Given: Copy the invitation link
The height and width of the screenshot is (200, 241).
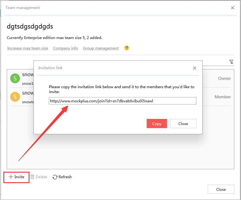Looking at the screenshot, I should pos(157,124).
